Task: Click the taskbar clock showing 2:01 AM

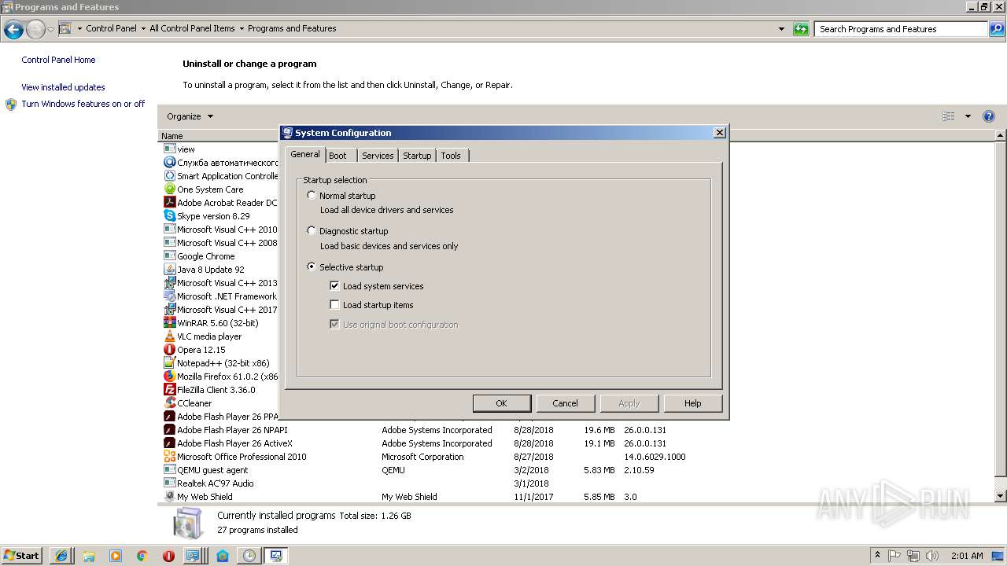Action: point(966,556)
